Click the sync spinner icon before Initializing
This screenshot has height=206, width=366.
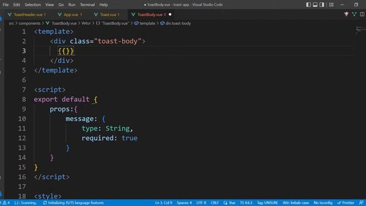(x=45, y=203)
